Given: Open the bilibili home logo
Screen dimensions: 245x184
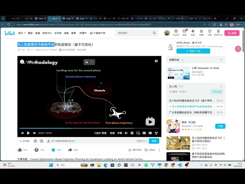Looking at the screenshot, I should click(10, 33).
